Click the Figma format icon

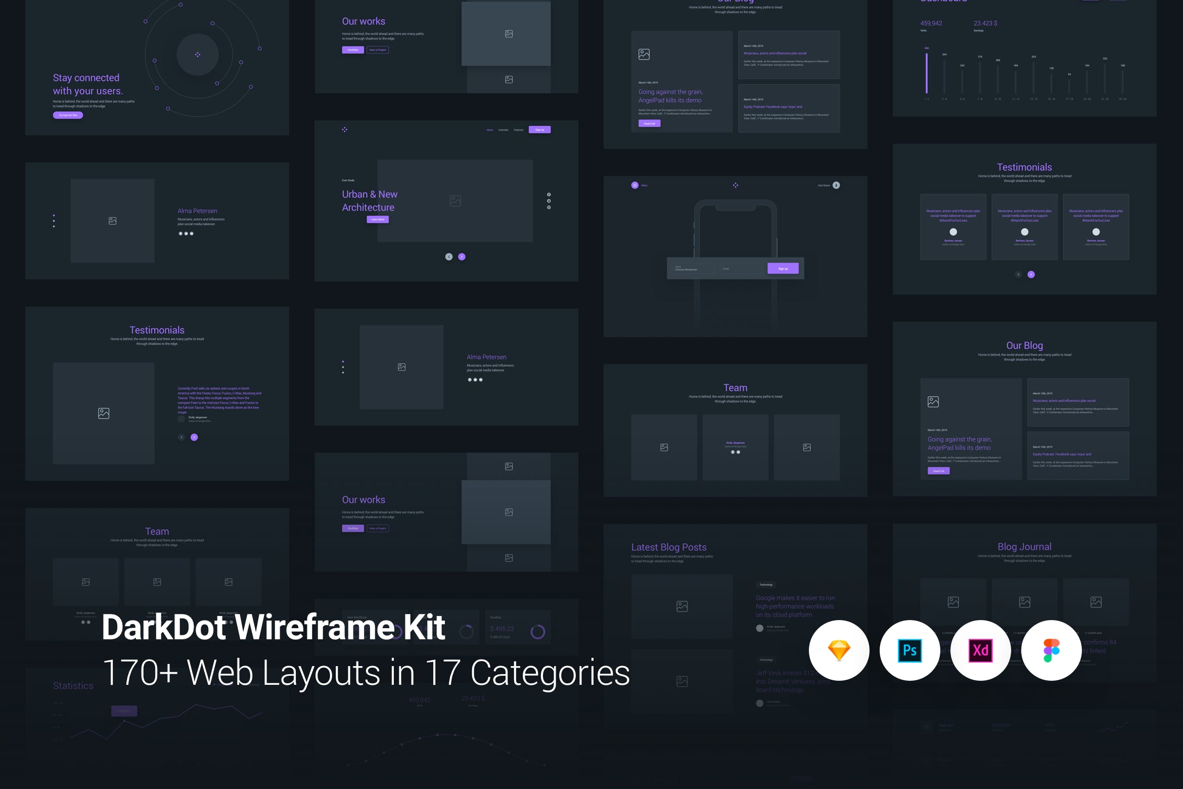click(1051, 650)
